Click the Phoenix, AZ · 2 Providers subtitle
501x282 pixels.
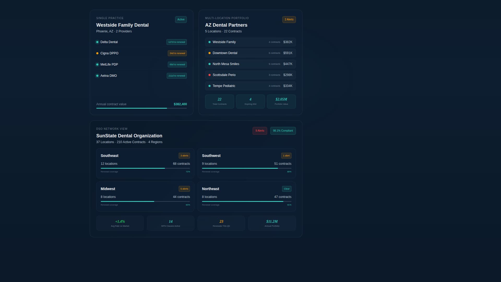(114, 31)
